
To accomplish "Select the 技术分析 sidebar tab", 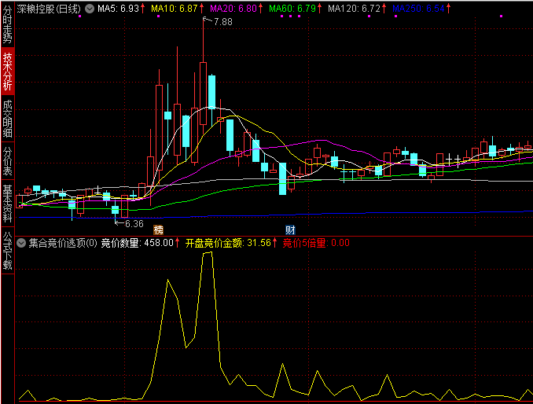I will click(7, 72).
